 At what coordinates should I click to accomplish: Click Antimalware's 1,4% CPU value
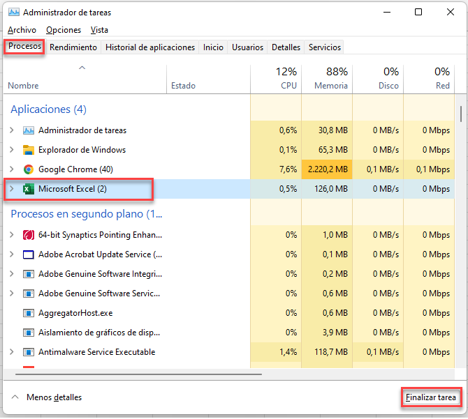288,352
